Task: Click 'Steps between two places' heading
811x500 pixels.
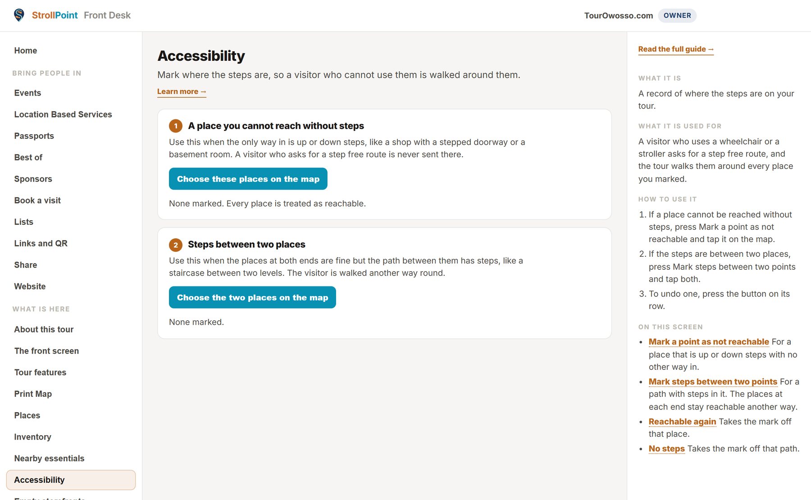Action: pyautogui.click(x=246, y=244)
